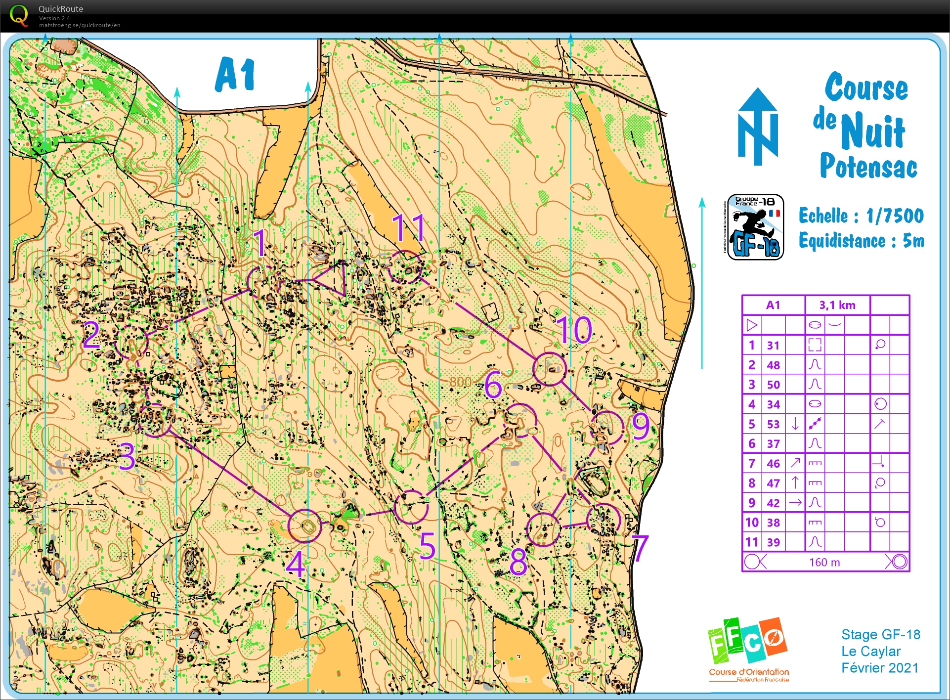Click control code 37 in the table
This screenshot has height=700, width=950.
click(x=773, y=444)
